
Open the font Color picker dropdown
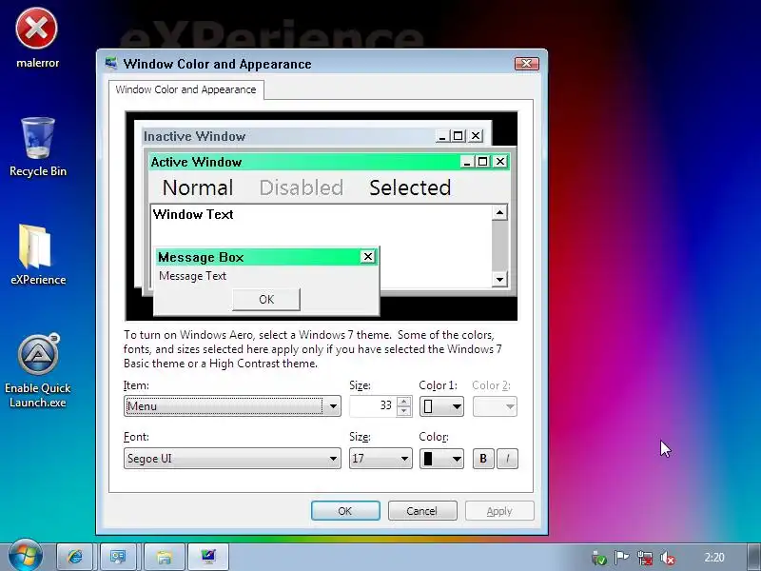[x=441, y=459]
